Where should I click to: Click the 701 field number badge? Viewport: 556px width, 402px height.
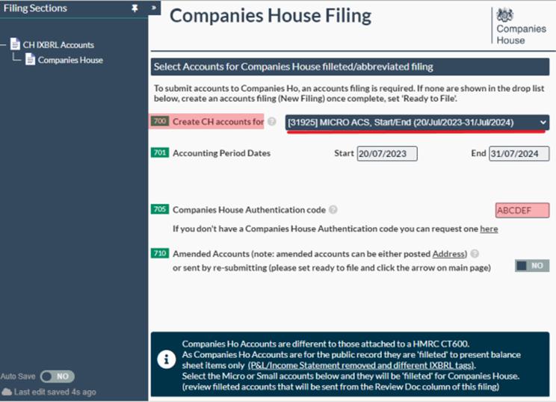point(160,152)
